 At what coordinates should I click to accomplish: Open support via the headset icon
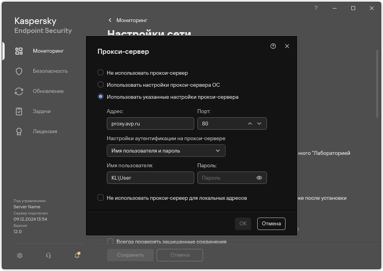(48, 256)
